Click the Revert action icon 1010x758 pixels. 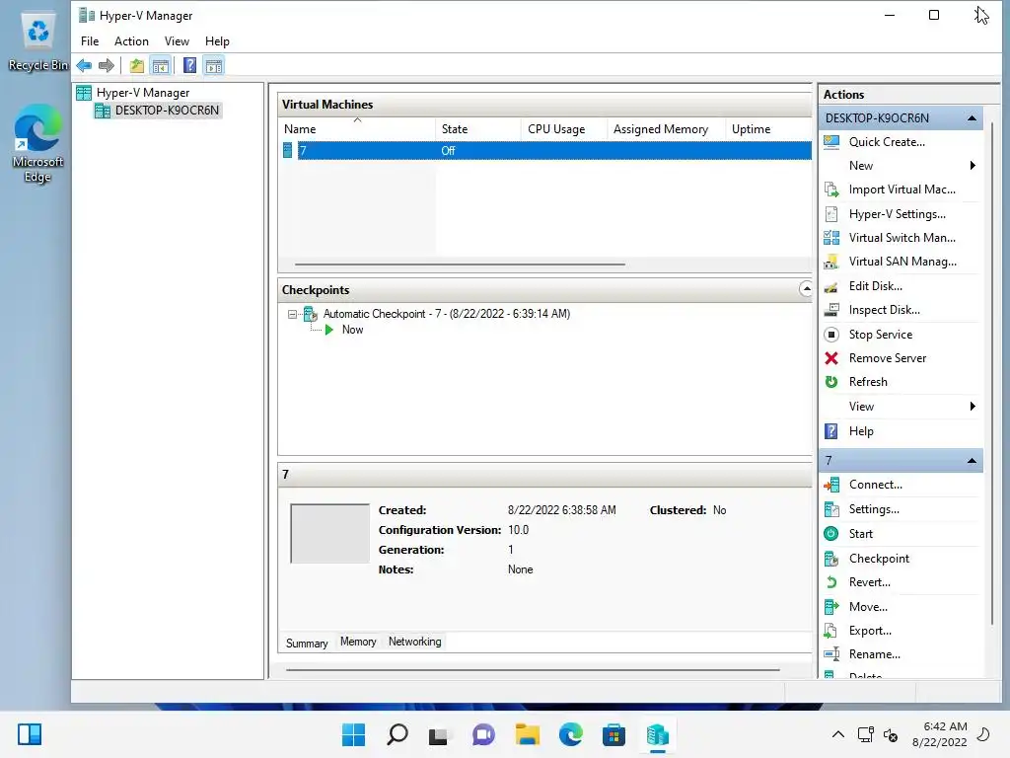[831, 582]
